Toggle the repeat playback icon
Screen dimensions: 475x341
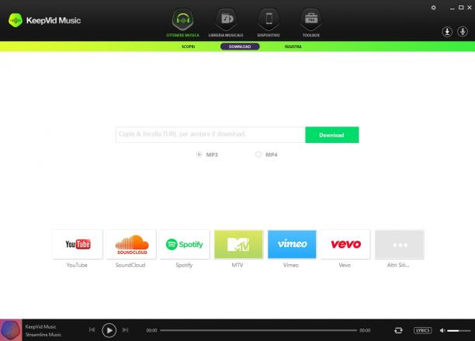tap(398, 330)
